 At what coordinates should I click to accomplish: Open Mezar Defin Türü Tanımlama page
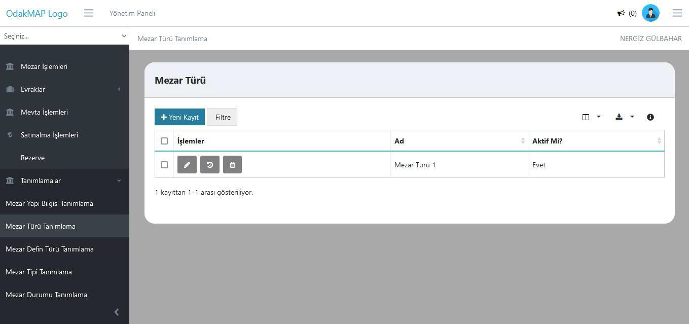tap(50, 249)
